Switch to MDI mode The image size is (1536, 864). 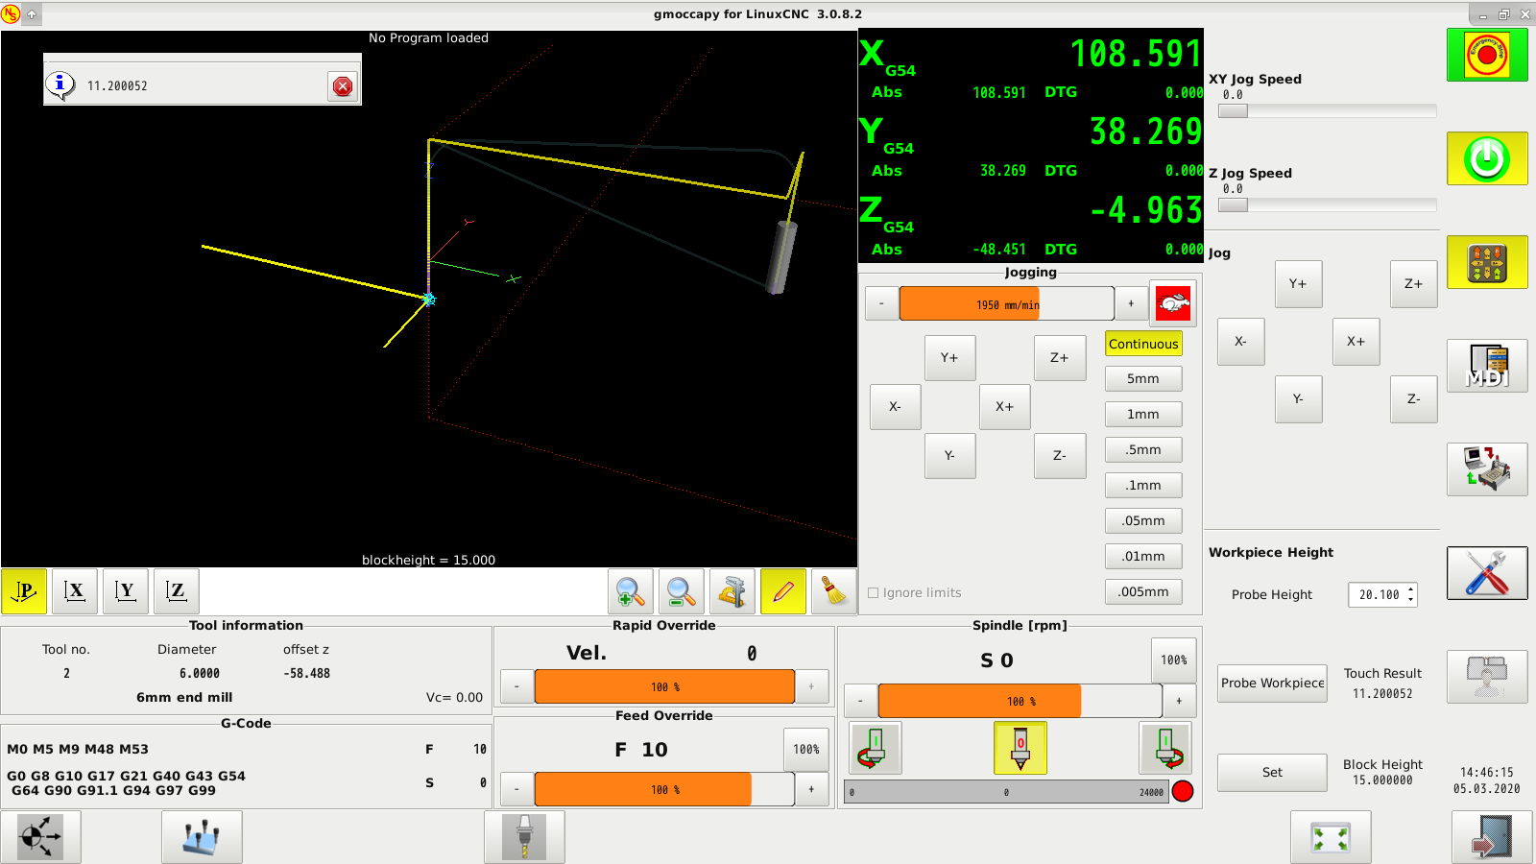[1487, 366]
